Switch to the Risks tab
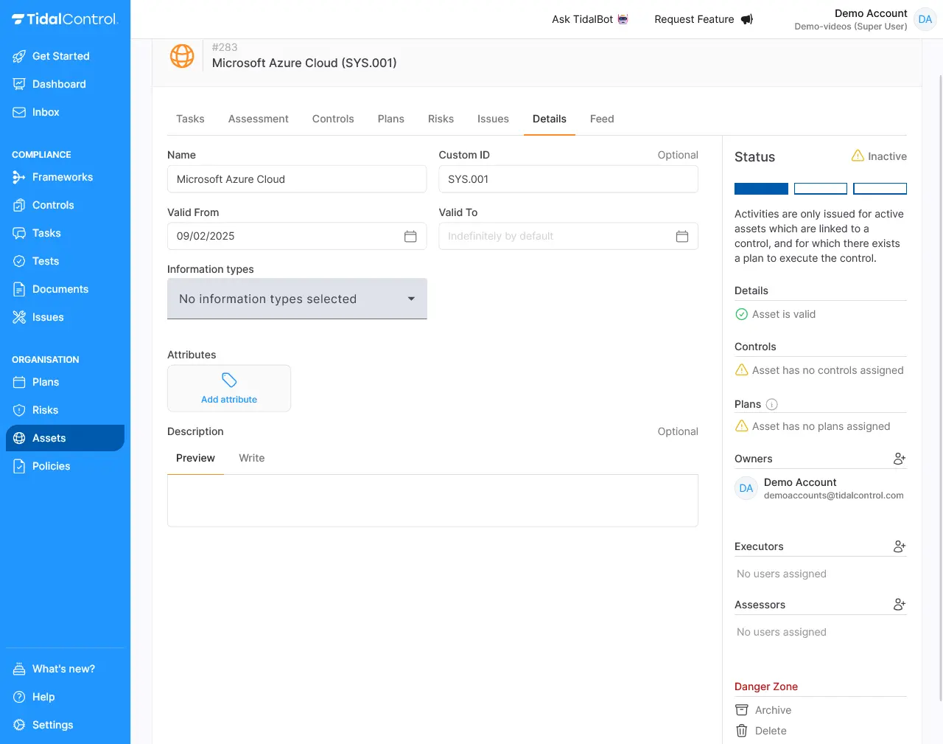943x744 pixels. [x=441, y=119]
